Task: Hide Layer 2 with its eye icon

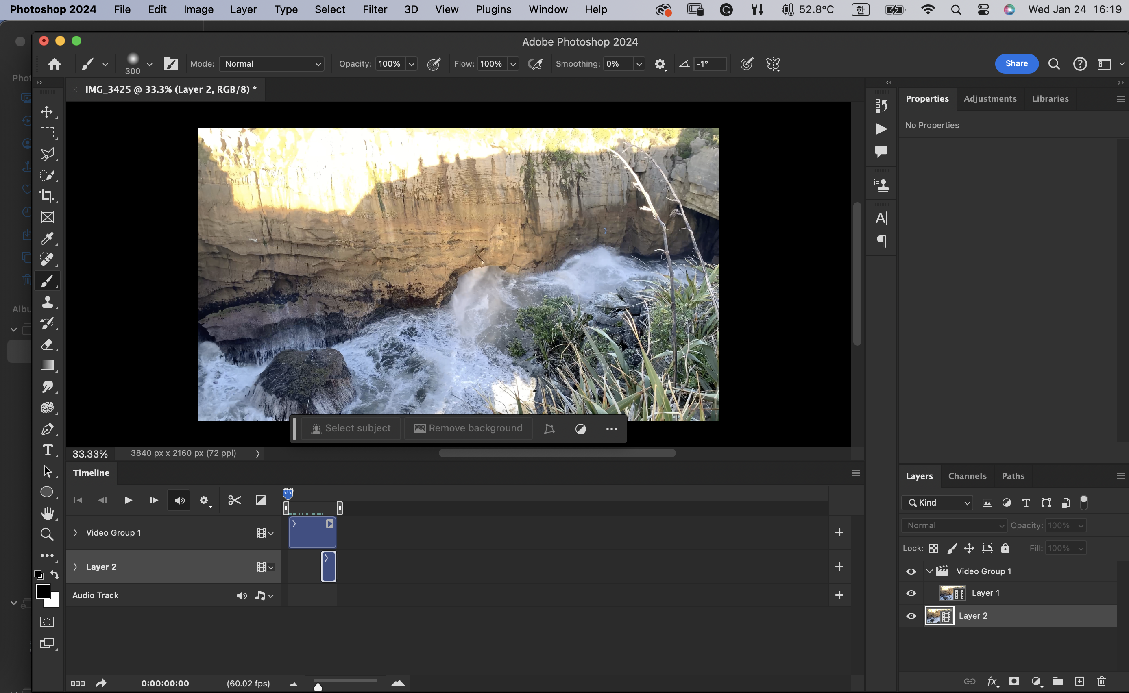Action: click(x=911, y=616)
